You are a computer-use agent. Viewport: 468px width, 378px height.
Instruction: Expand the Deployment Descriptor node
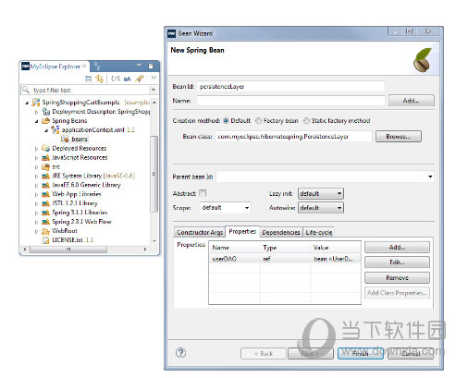36,112
